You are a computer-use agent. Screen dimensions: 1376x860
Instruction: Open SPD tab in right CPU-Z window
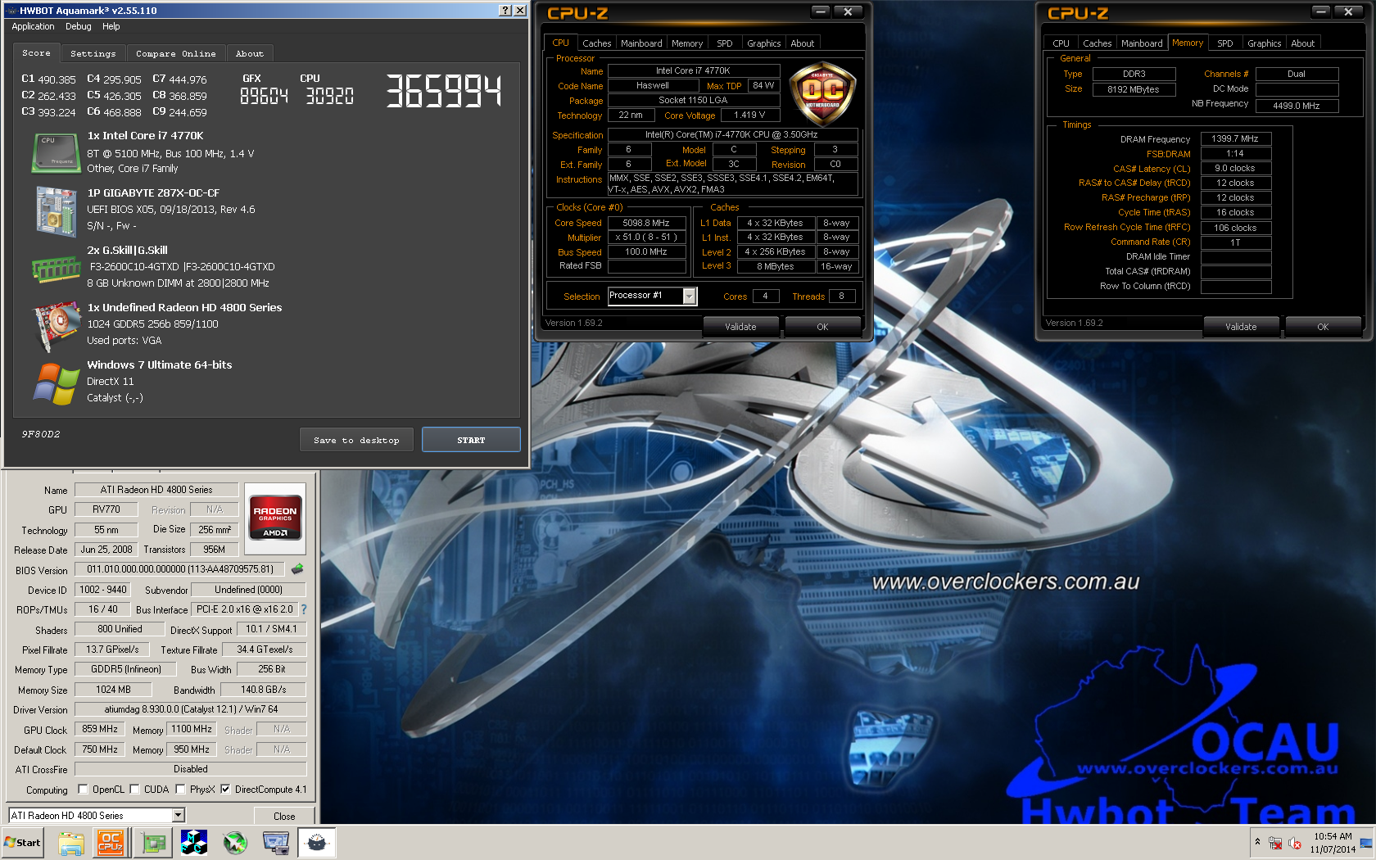(x=1225, y=43)
